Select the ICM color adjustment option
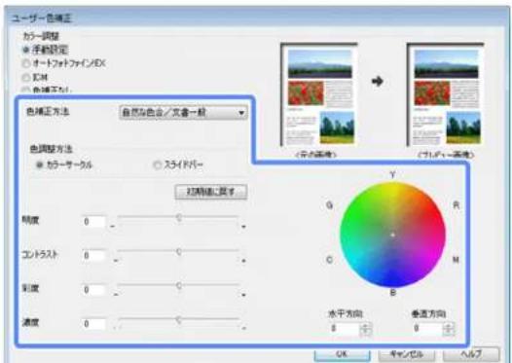The width and height of the screenshot is (512, 363). point(26,77)
